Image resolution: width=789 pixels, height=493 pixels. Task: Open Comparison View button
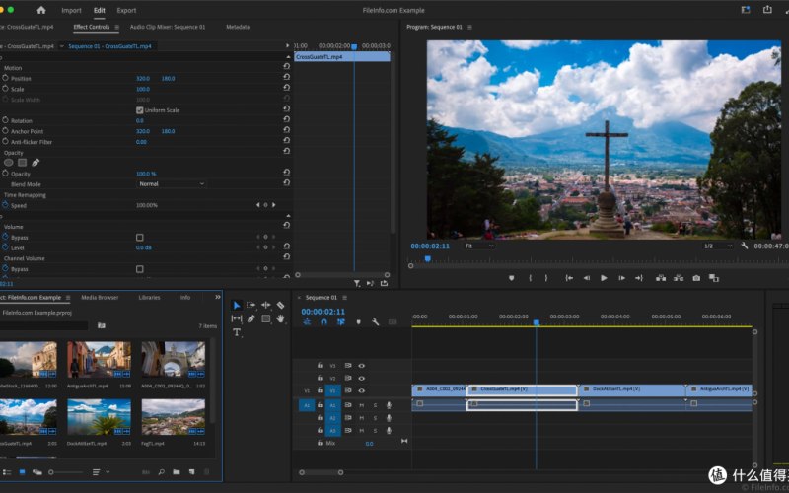tap(713, 278)
